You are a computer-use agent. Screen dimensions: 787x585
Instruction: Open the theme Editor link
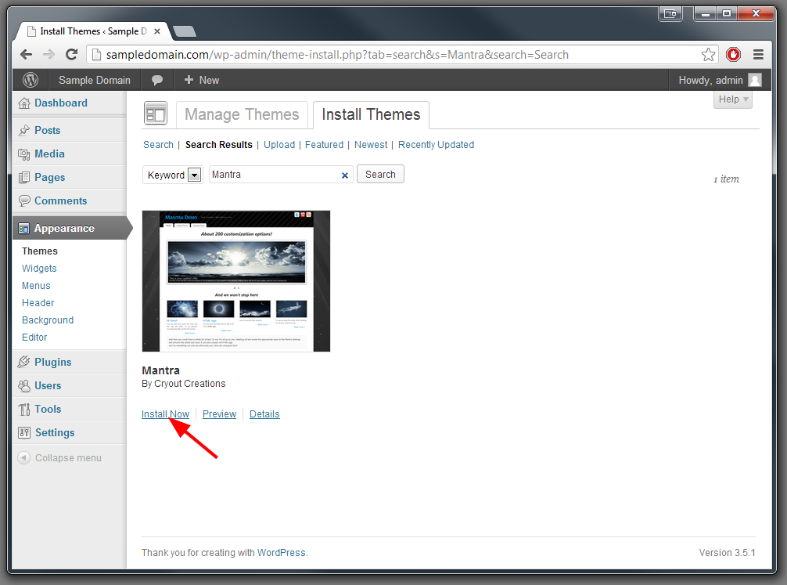[x=34, y=338]
